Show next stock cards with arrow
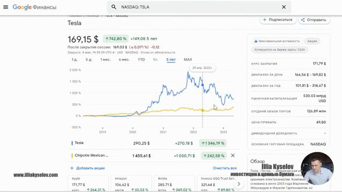This screenshot has width=342, height=192. pos(239,184)
